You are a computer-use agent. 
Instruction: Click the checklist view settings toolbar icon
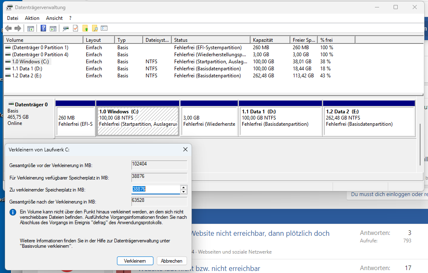click(104, 28)
